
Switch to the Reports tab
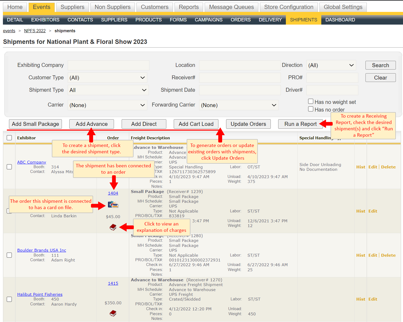click(189, 7)
